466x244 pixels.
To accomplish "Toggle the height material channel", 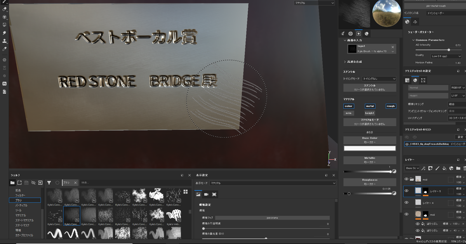I will [x=370, y=113].
